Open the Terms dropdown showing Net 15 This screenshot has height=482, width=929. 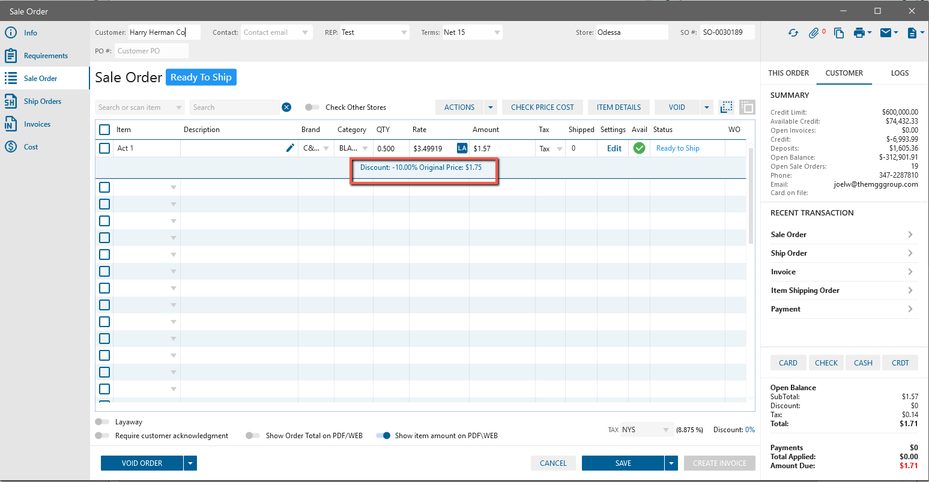tap(497, 32)
